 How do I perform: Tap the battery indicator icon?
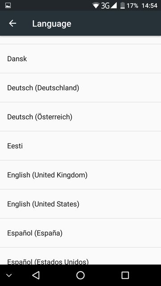click(x=123, y=5)
